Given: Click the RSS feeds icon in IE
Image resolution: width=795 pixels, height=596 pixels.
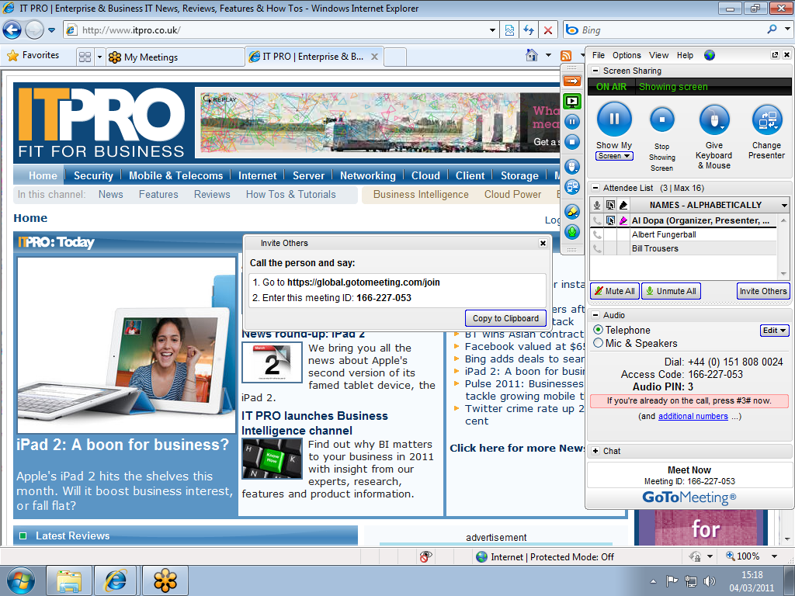Looking at the screenshot, I should pos(566,55).
